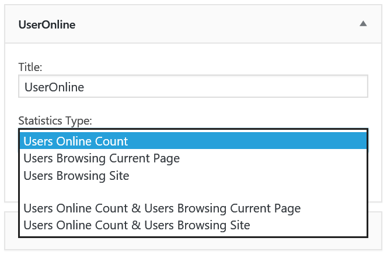Click the UserOnline widget header title
Image resolution: width=387 pixels, height=259 pixels.
pos(47,24)
